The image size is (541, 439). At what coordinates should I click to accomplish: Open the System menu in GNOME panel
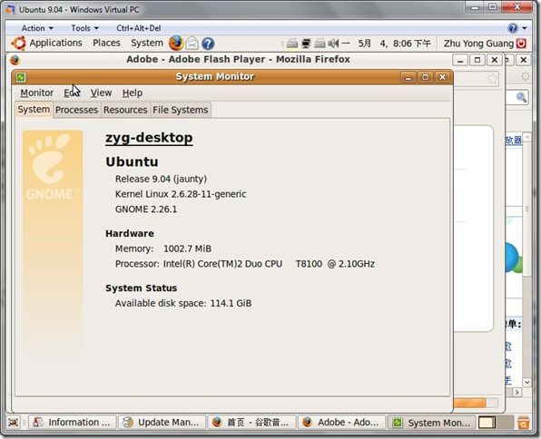point(147,44)
